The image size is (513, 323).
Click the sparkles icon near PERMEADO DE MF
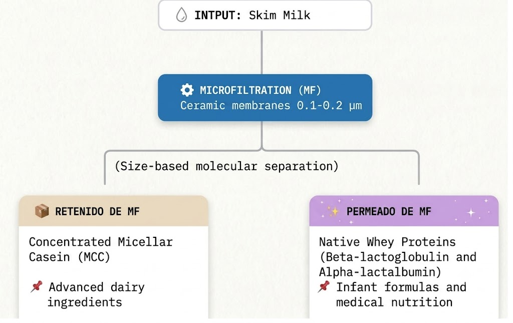click(x=333, y=211)
